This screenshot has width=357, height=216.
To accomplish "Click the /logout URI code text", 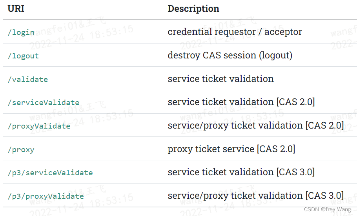I will click(23, 56).
